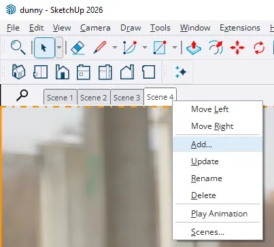Select the Arc tool
This screenshot has width=274, height=247.
(130, 47)
